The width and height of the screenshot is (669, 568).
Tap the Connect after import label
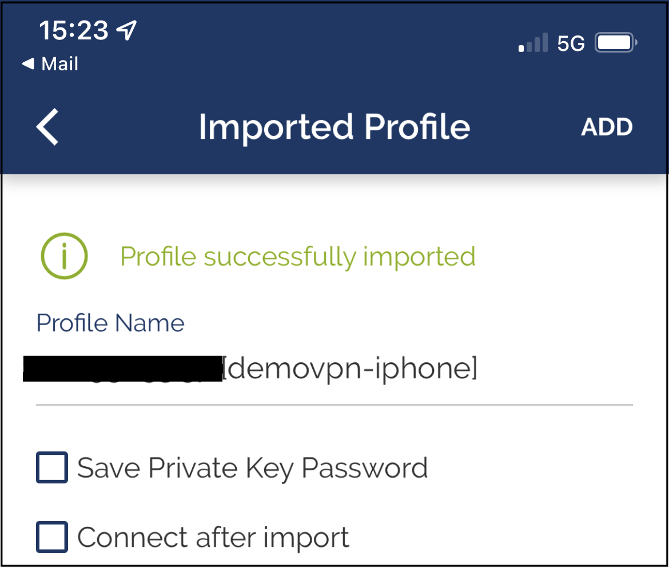coord(213,537)
